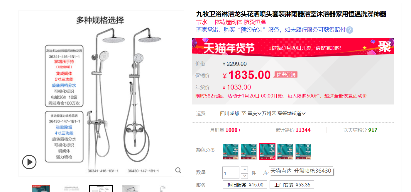Select the highlighted third thumbnail below image
This screenshot has width=411, height=192.
tap(101, 189)
